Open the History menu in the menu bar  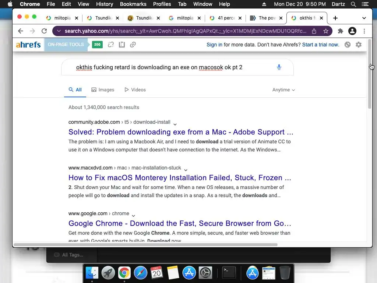point(105,4)
